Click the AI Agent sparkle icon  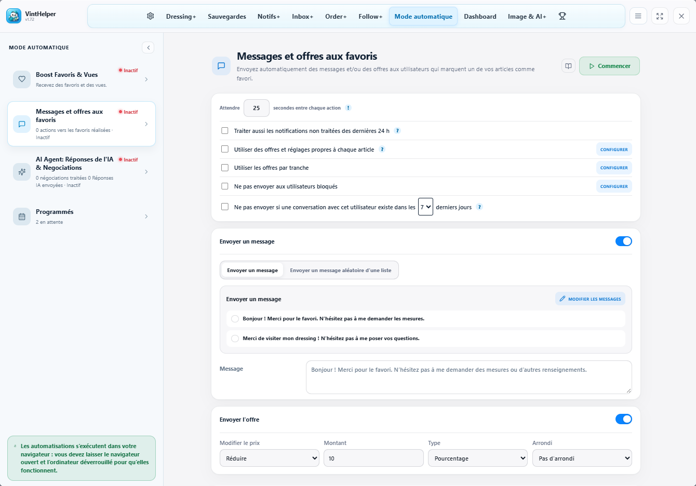[x=22, y=172]
